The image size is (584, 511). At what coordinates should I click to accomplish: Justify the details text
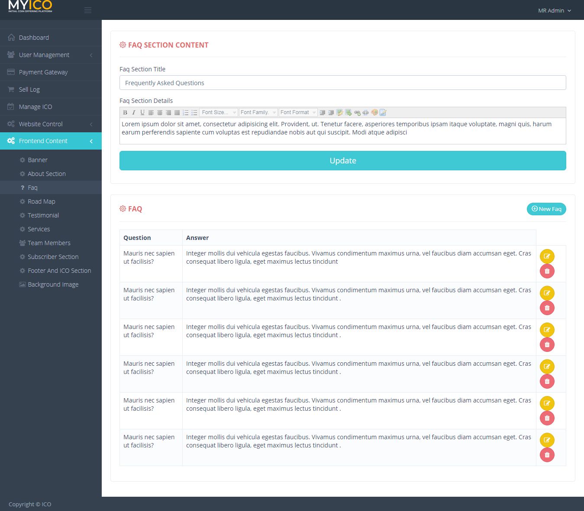point(177,112)
